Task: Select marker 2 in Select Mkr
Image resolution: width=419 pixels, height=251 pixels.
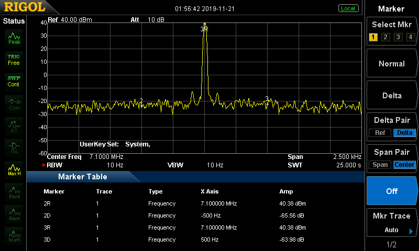Action: (x=385, y=37)
